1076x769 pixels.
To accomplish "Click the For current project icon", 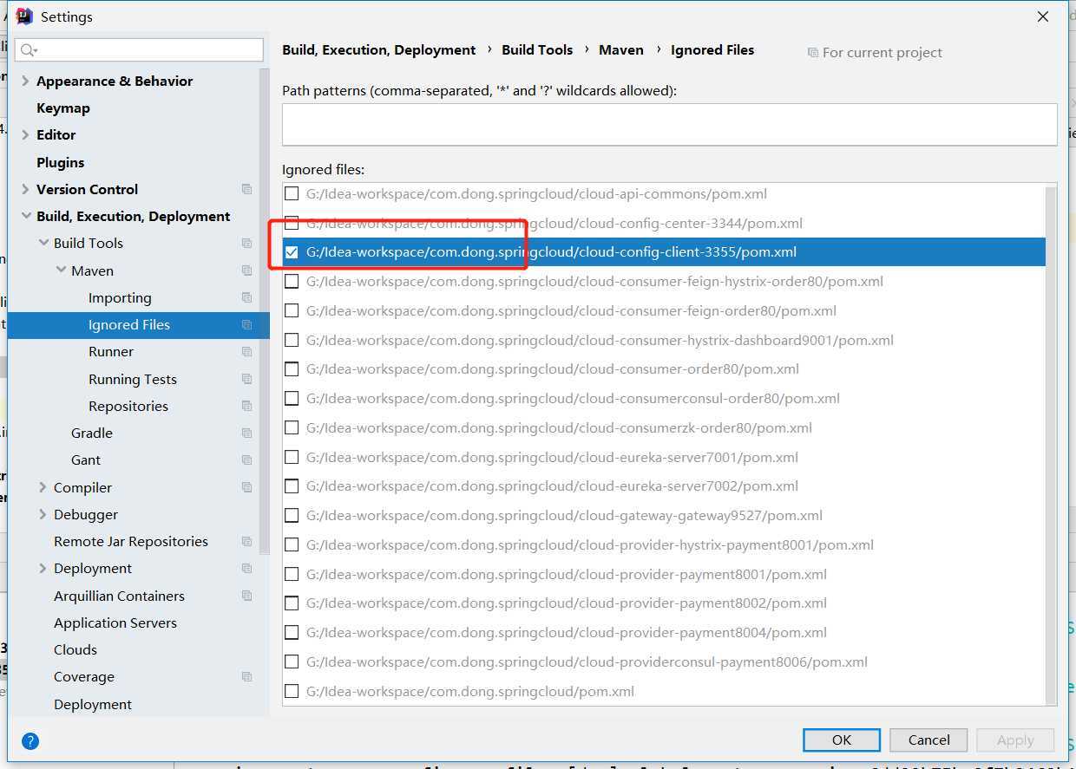I will coord(812,53).
